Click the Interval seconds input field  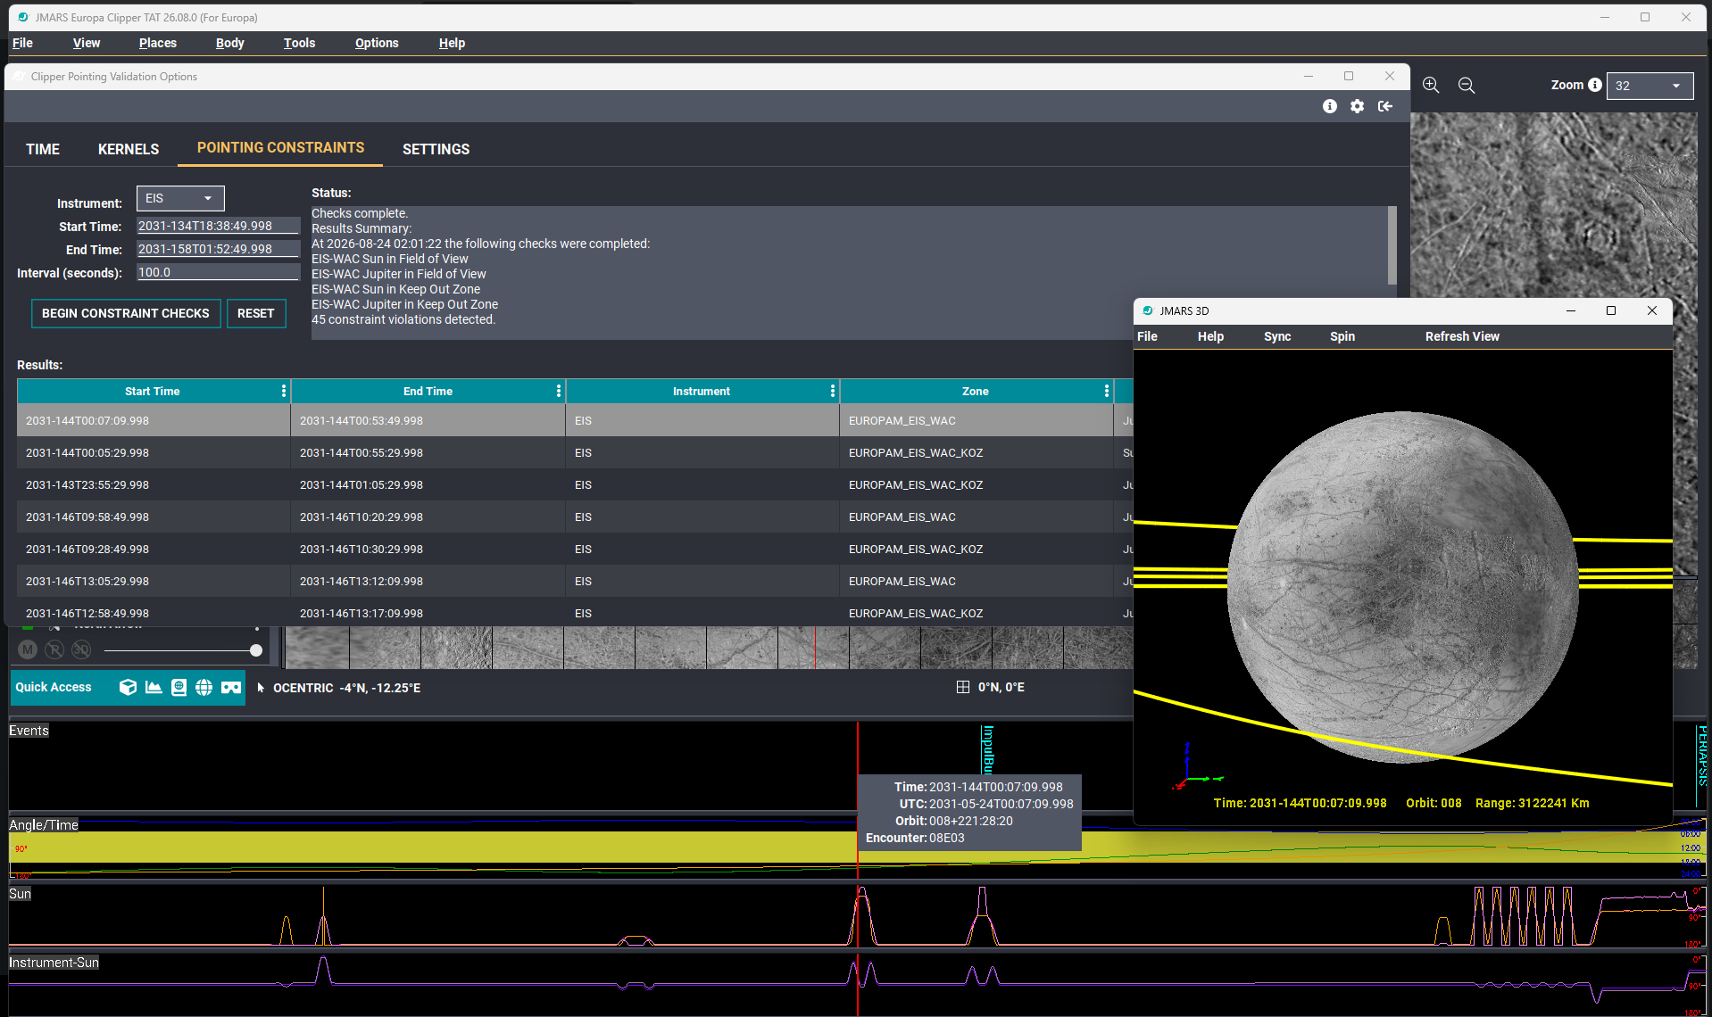[x=218, y=272]
